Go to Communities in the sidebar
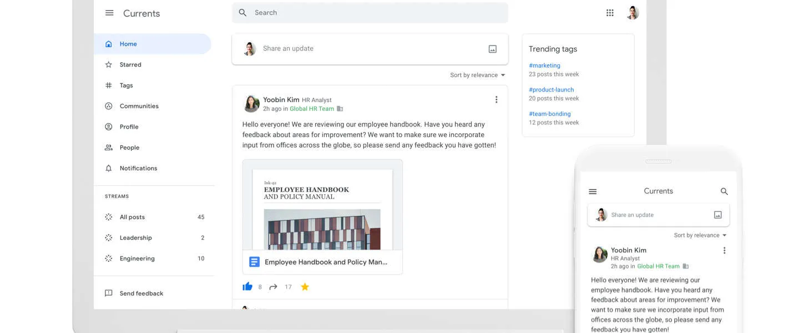Screen dimensions: 799x333 pyautogui.click(x=139, y=106)
